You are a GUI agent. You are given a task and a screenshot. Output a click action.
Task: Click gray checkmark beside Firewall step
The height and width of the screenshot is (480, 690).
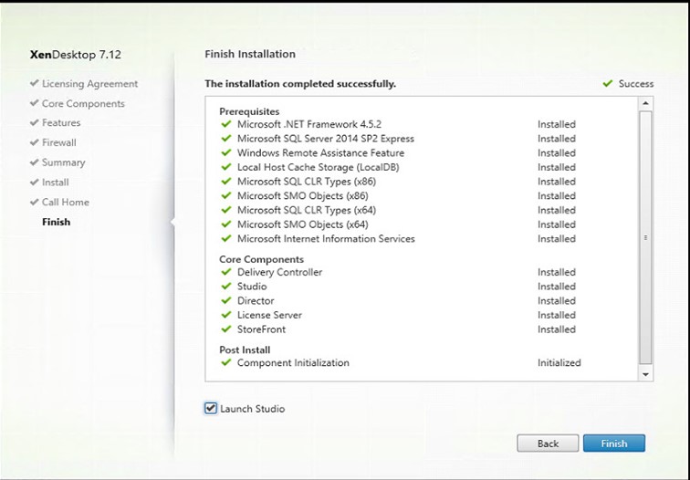tap(35, 142)
